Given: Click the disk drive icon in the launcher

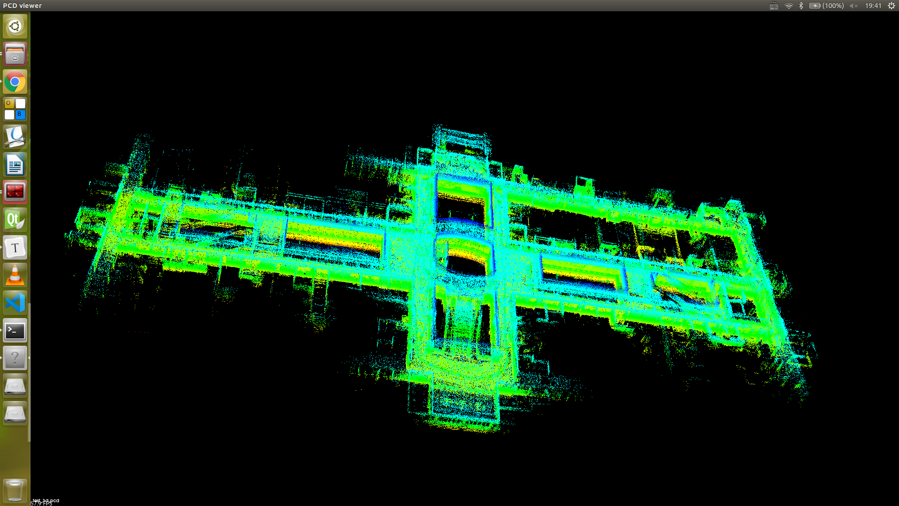Looking at the screenshot, I should click(15, 386).
